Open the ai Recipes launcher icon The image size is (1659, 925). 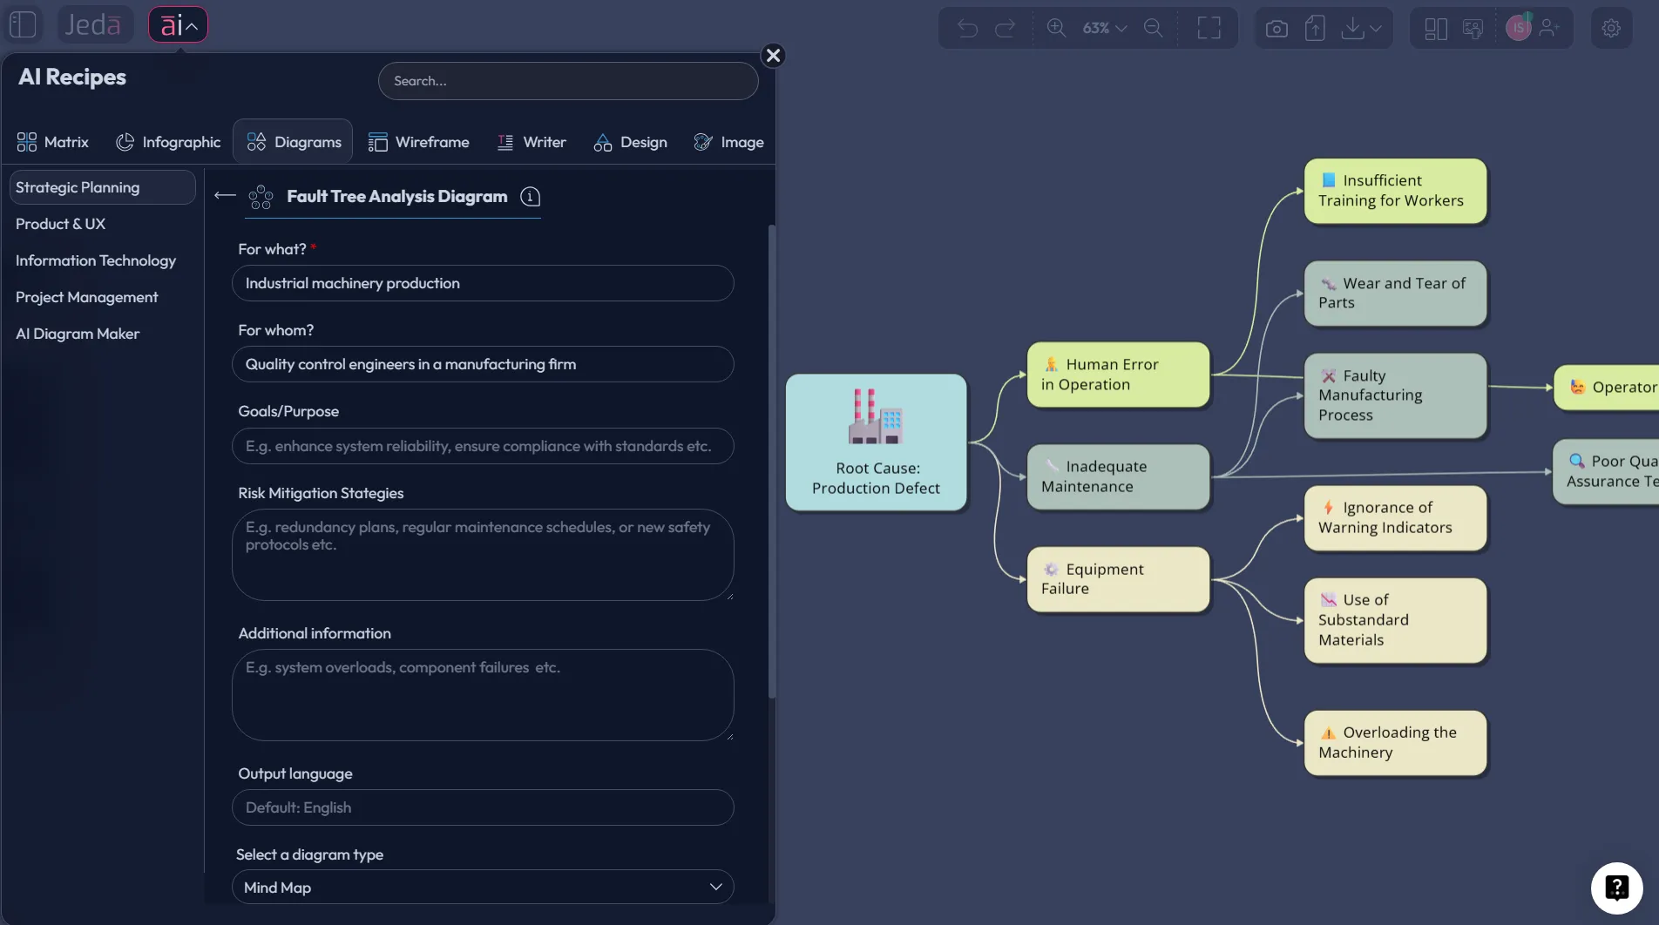(x=178, y=24)
